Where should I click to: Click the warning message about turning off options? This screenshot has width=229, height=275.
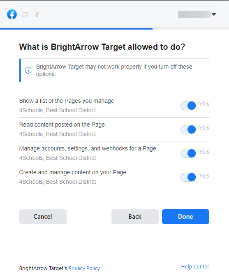(114, 70)
